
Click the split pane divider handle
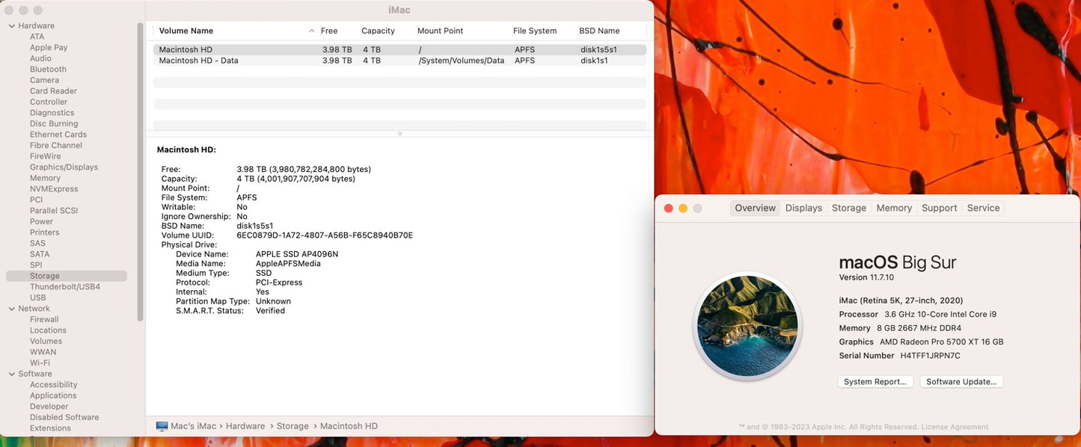(399, 134)
